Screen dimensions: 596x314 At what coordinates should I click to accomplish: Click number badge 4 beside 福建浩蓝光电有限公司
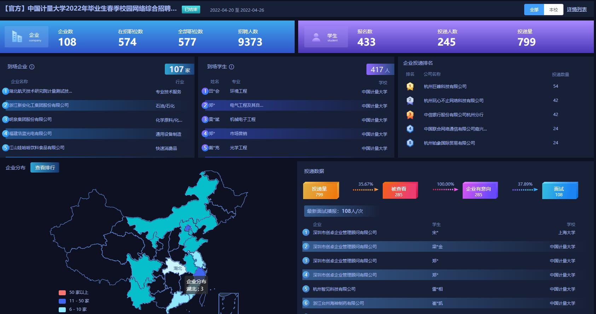click(5, 134)
